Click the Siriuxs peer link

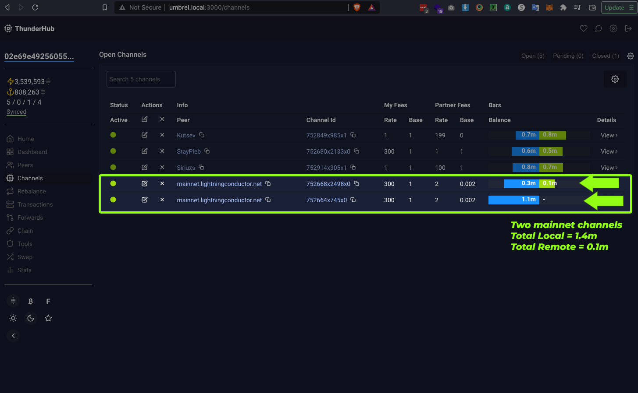pos(186,168)
